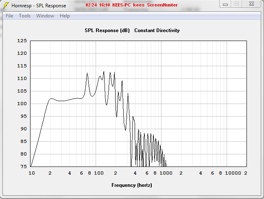Click the disabled maximize button

236,4
